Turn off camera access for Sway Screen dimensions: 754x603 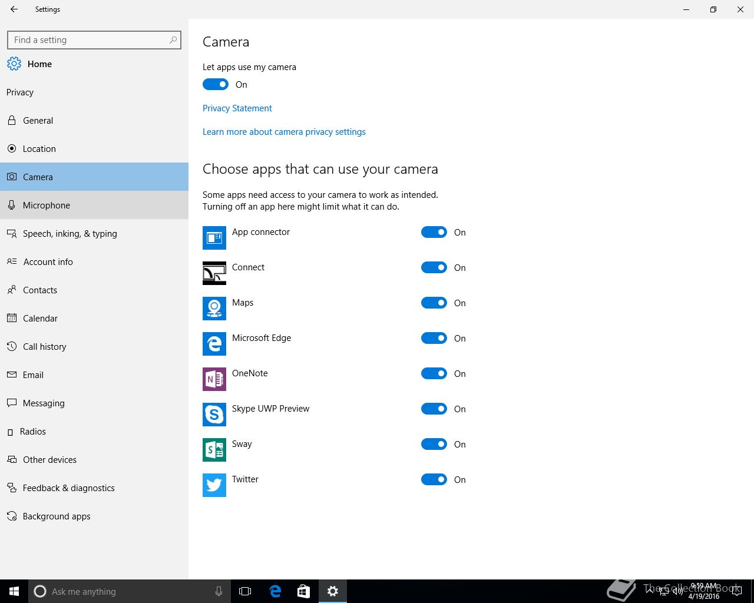pos(434,444)
